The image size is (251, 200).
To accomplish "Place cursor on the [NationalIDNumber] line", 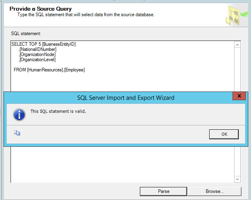I will pyautogui.click(x=38, y=49).
